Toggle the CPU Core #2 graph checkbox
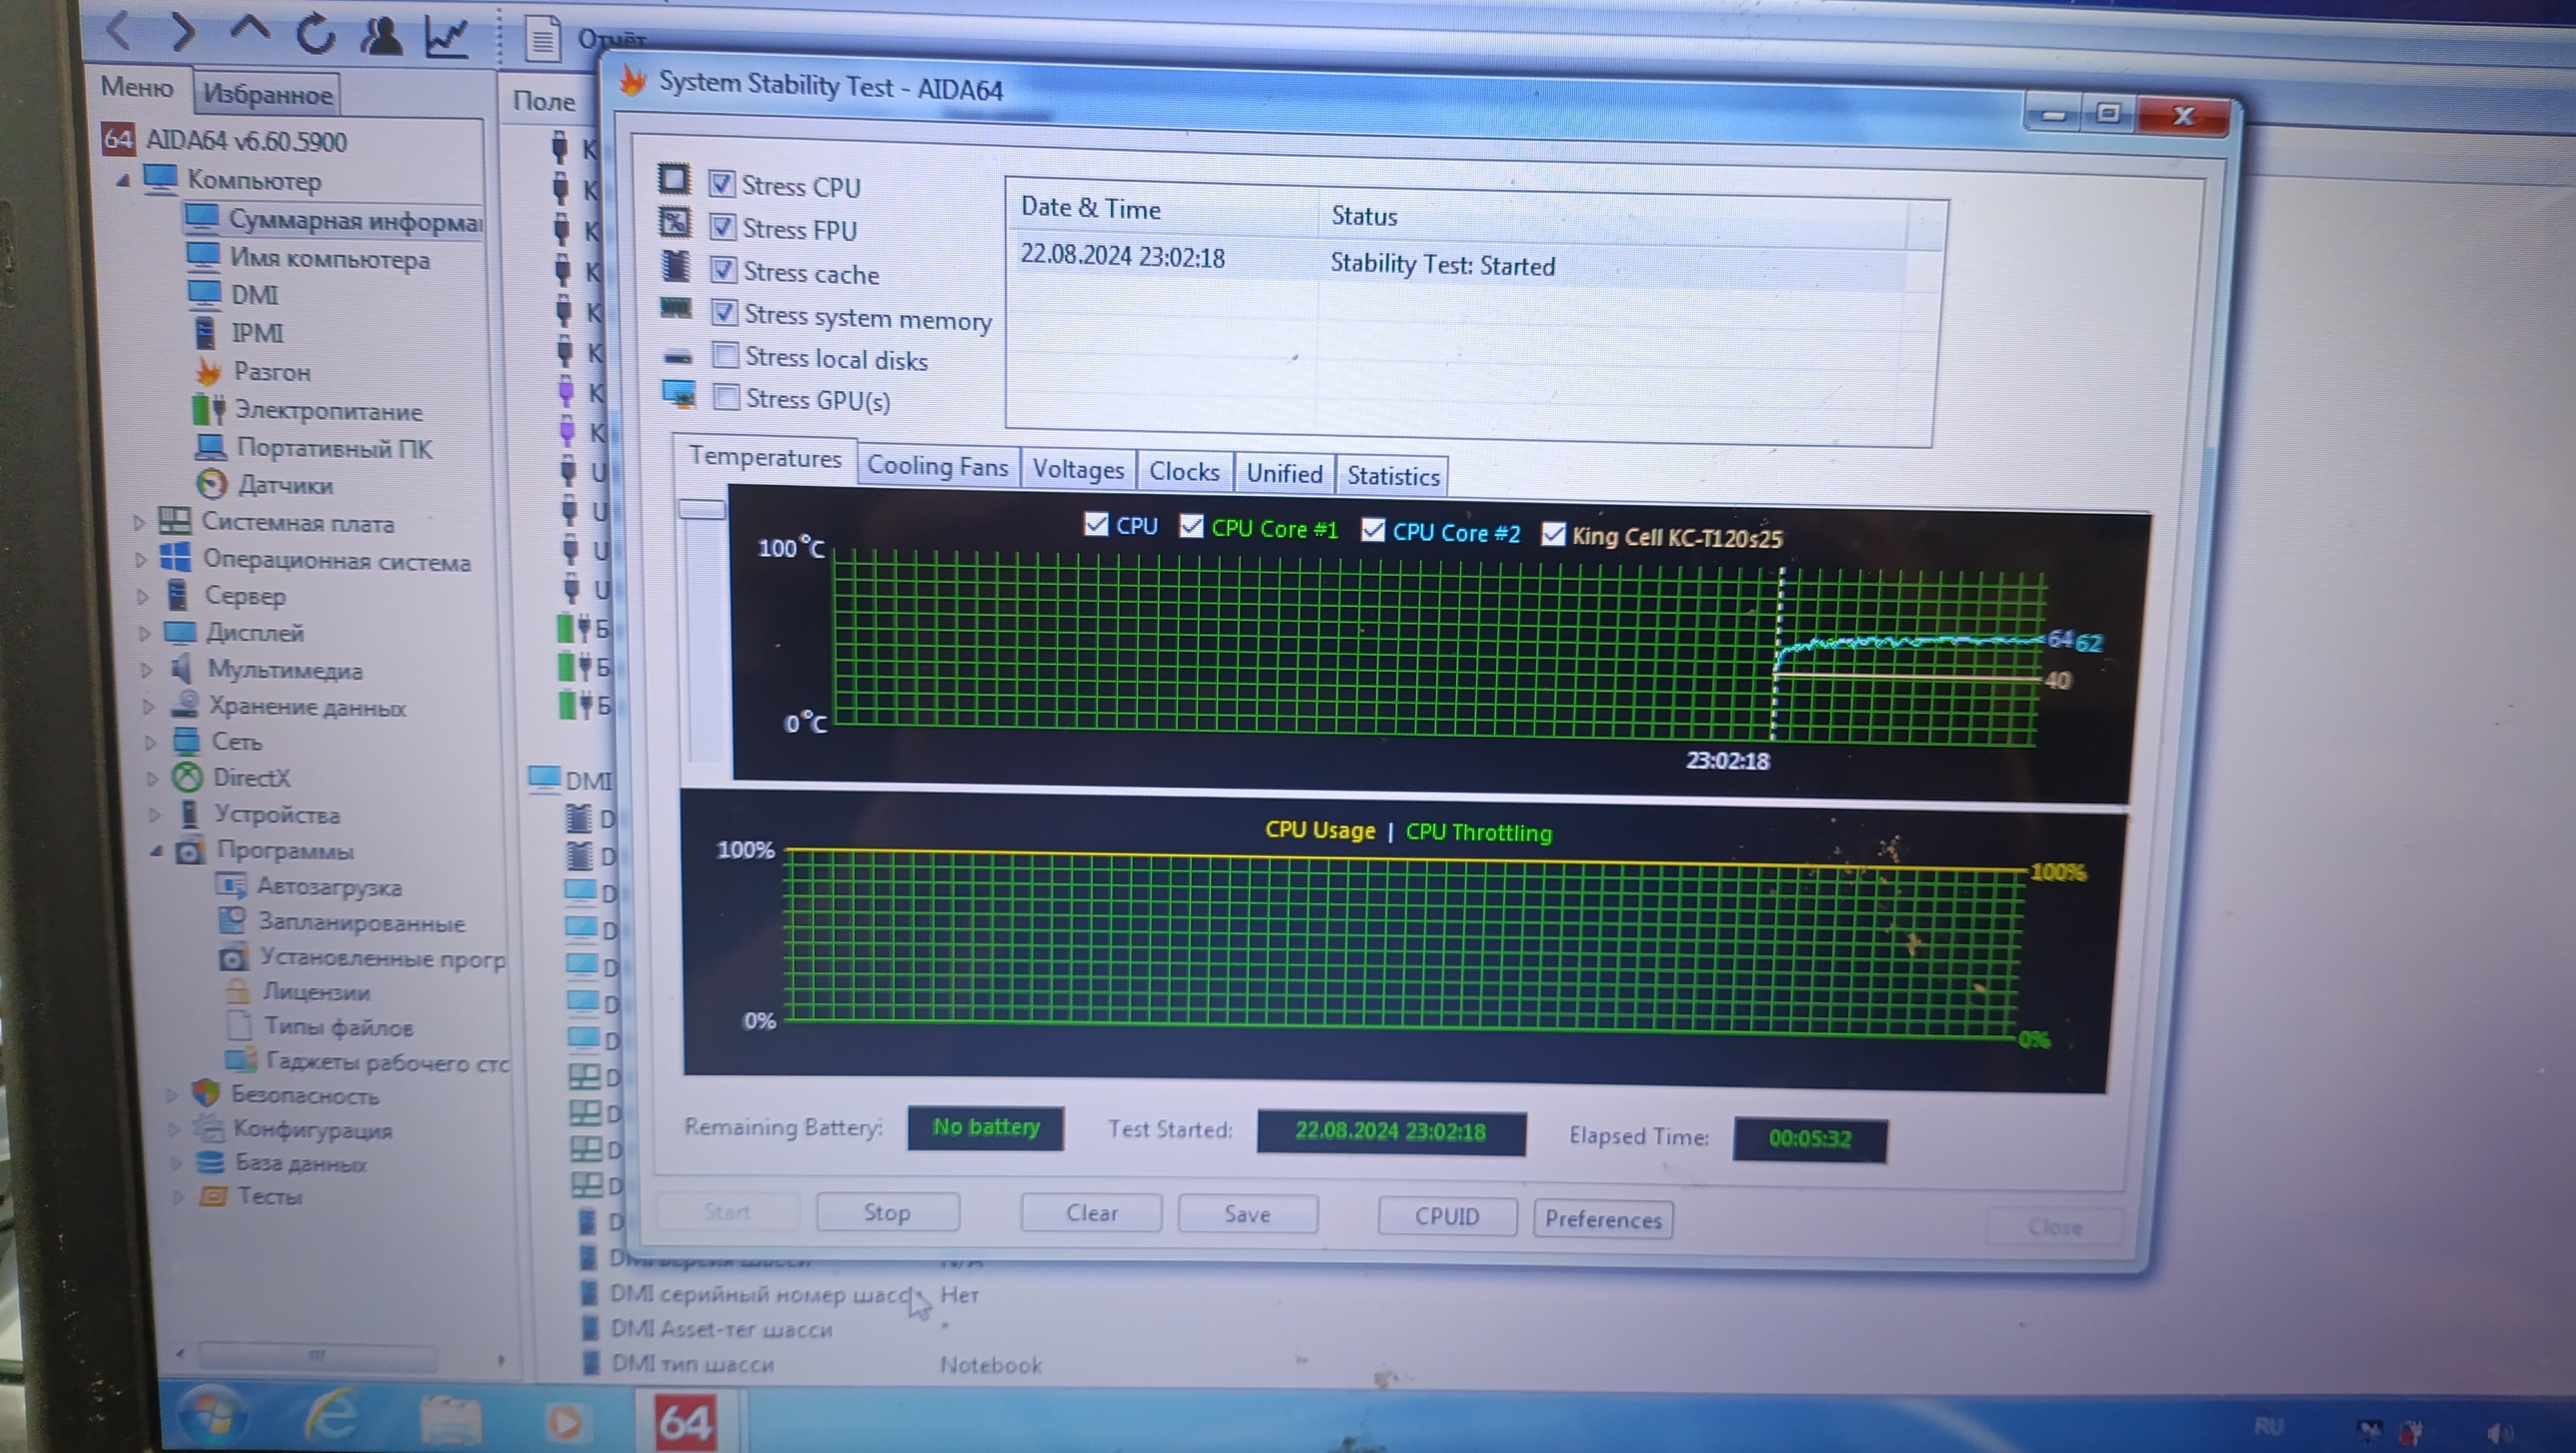This screenshot has height=1453, width=2576. click(x=1373, y=529)
